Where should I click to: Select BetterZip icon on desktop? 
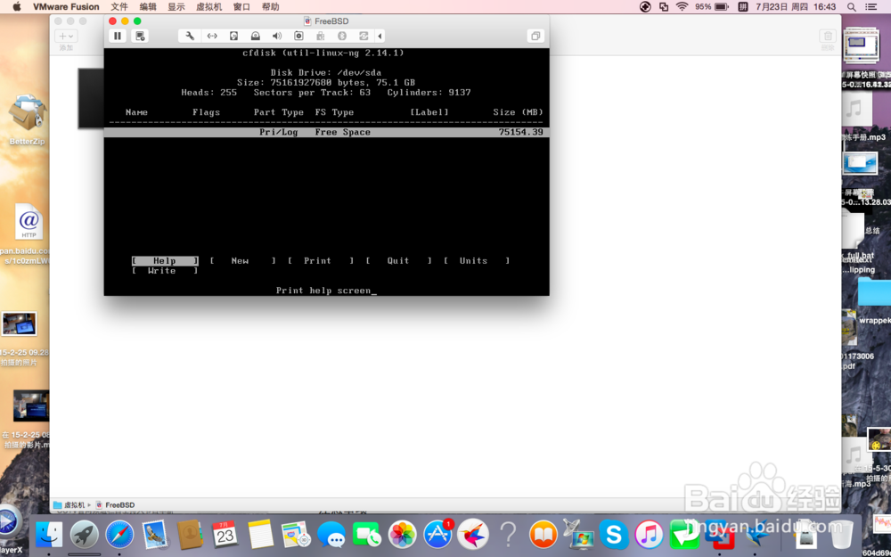click(27, 120)
